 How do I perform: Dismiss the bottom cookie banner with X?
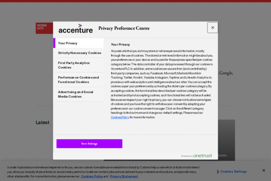264,170
